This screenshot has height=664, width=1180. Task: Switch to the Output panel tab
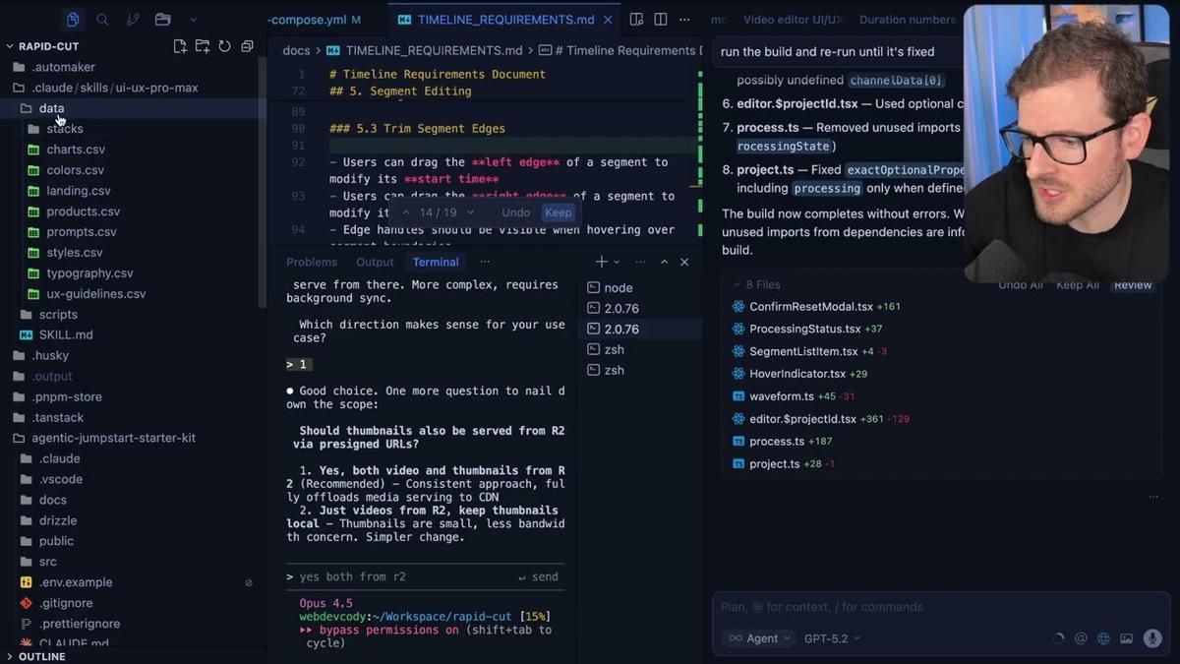[375, 262]
